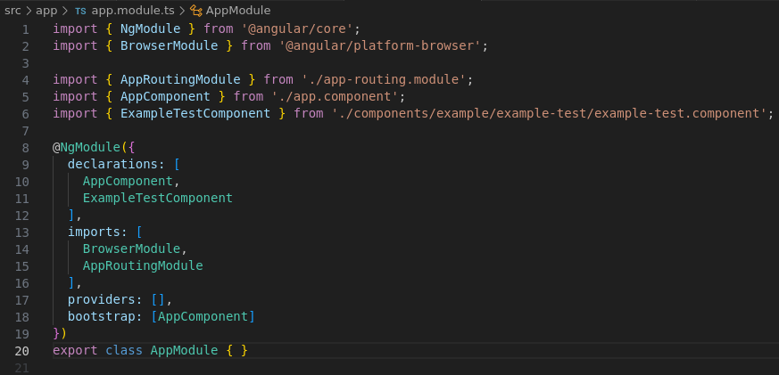Click the chevron between src and app

(x=29, y=11)
